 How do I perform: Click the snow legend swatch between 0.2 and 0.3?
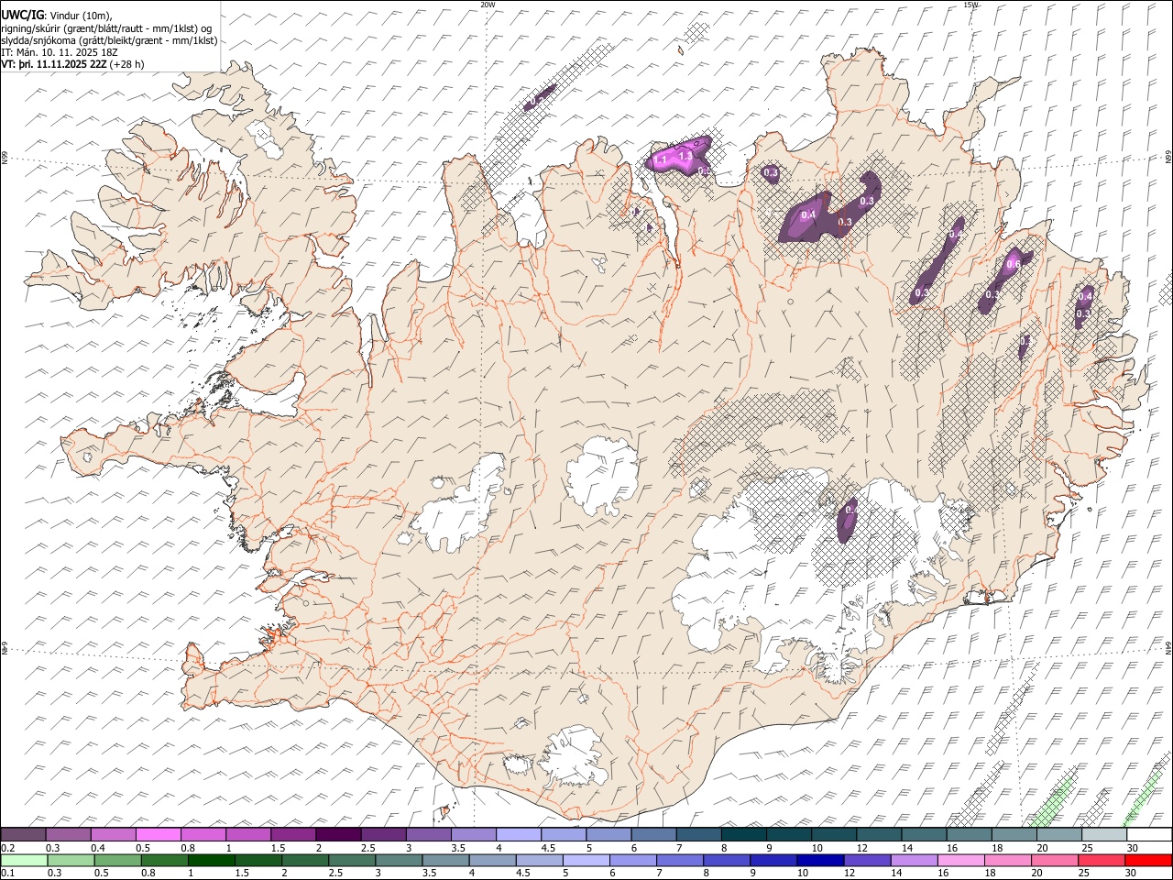pos(23,834)
